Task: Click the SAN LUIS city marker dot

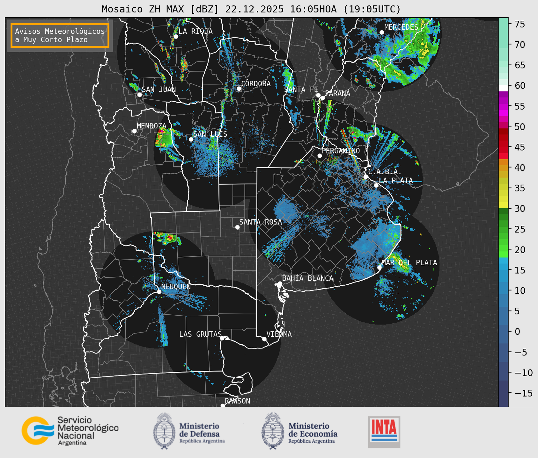Action: click(191, 139)
